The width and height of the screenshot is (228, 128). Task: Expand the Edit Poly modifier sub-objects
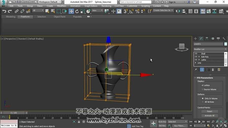199,57
